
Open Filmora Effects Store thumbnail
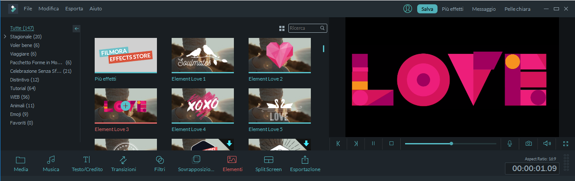pos(126,55)
